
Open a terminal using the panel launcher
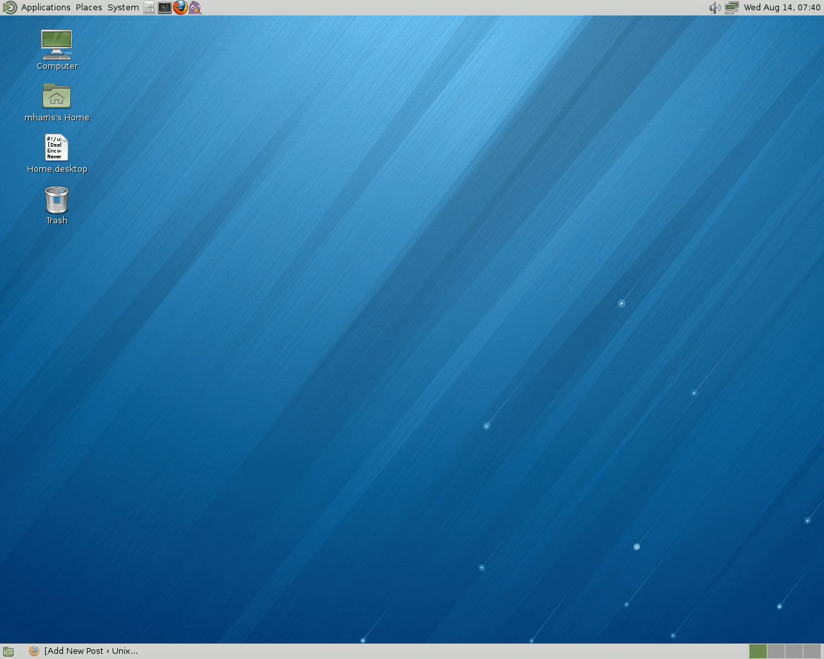pos(164,8)
